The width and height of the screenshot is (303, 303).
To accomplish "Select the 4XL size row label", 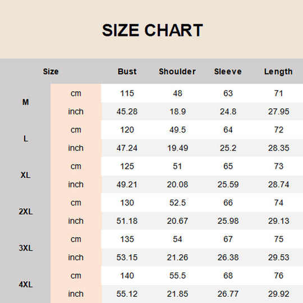I will pos(25,284).
